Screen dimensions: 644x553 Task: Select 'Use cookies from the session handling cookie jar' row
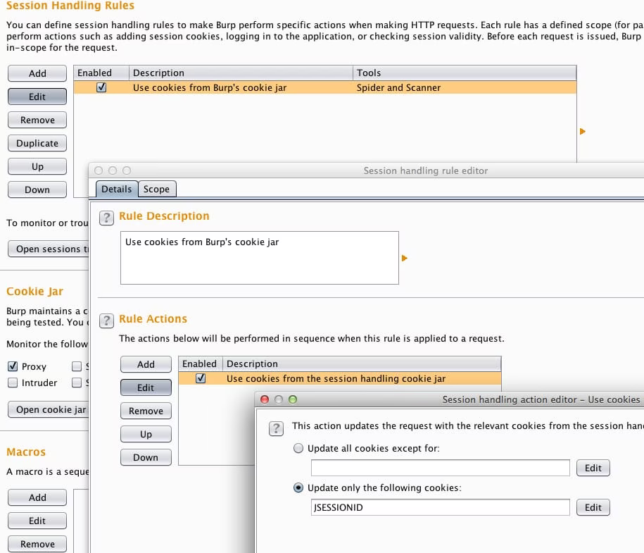click(x=340, y=378)
